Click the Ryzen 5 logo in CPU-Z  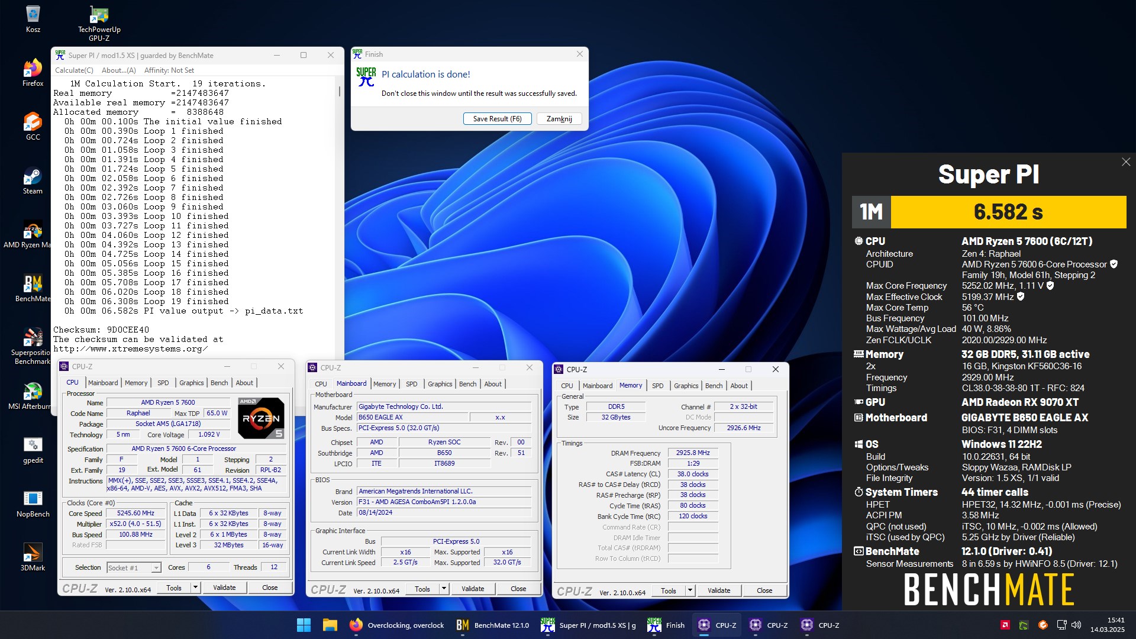pos(261,418)
